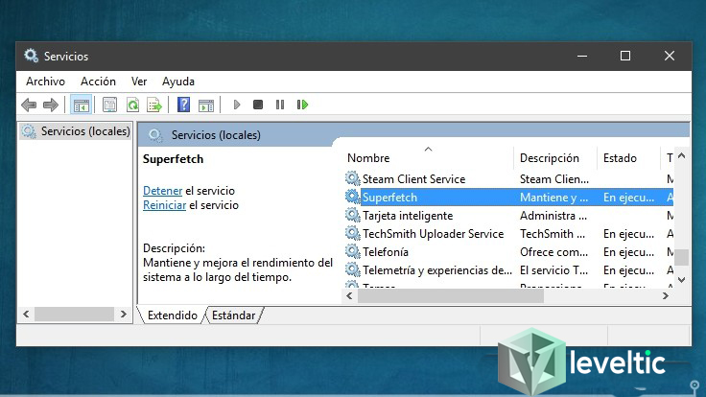Restart the service using the toolbar restart icon
This screenshot has height=397, width=706.
[x=302, y=105]
